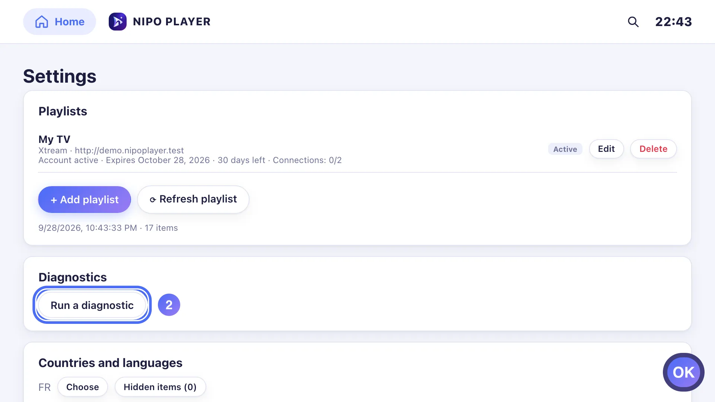Show Hidden items (0) list

pyautogui.click(x=160, y=387)
